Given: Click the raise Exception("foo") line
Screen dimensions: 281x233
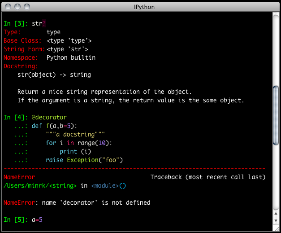Looking at the screenshot, I should (84, 160).
